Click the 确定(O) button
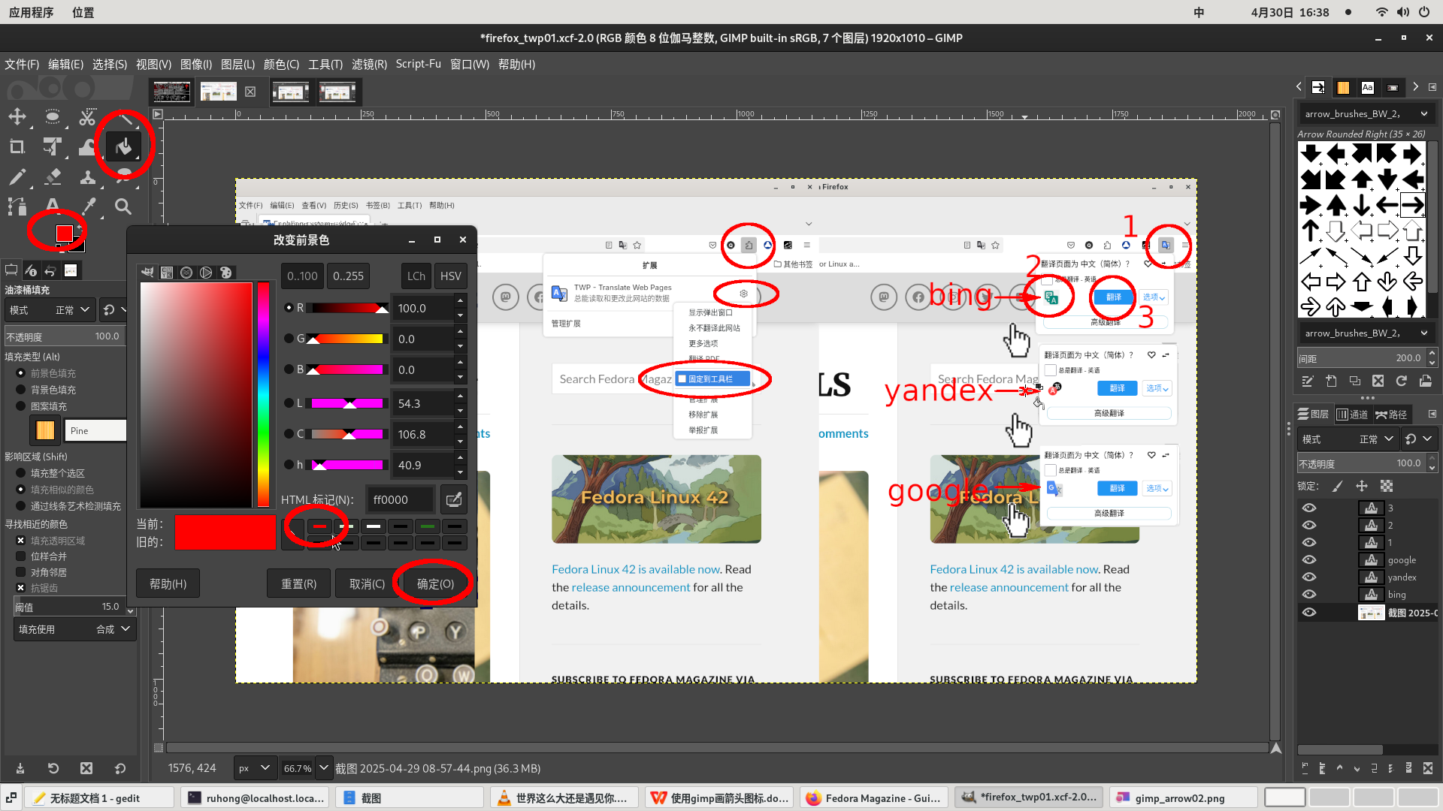 pyautogui.click(x=435, y=583)
